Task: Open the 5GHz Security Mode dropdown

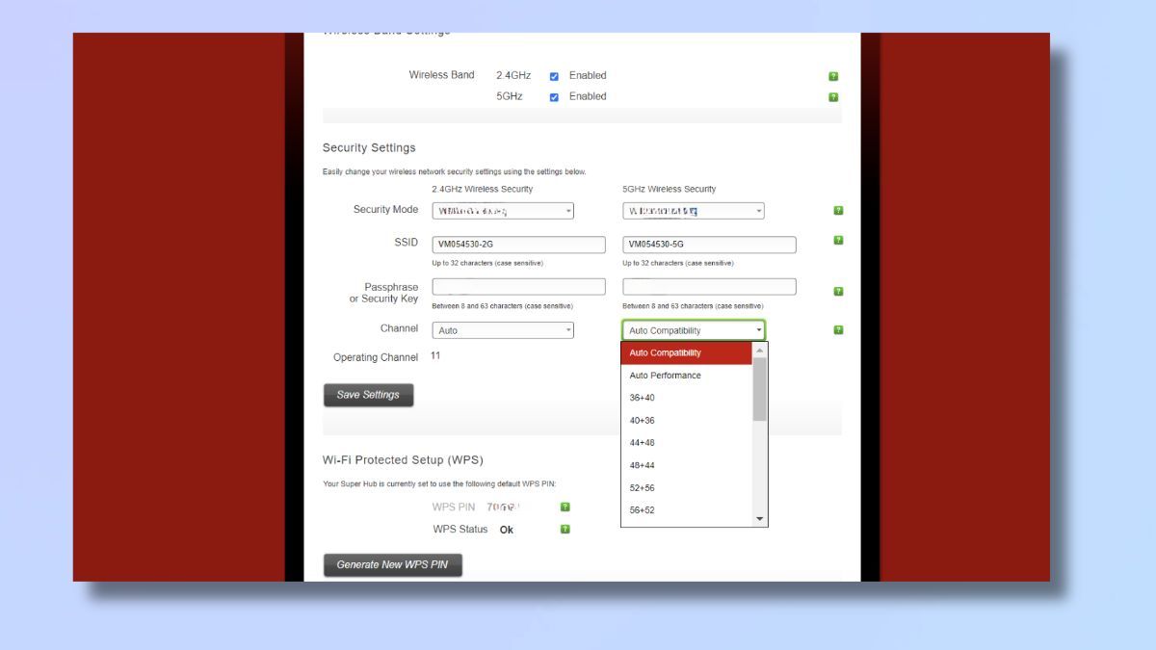Action: pos(694,211)
